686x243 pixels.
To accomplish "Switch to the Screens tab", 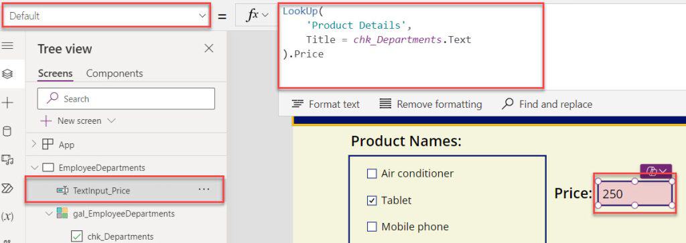I will (x=55, y=74).
